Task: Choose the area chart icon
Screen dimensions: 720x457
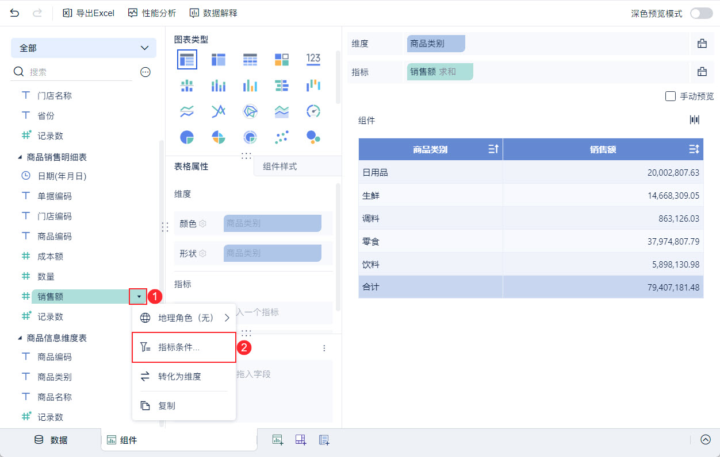Action: point(282,111)
